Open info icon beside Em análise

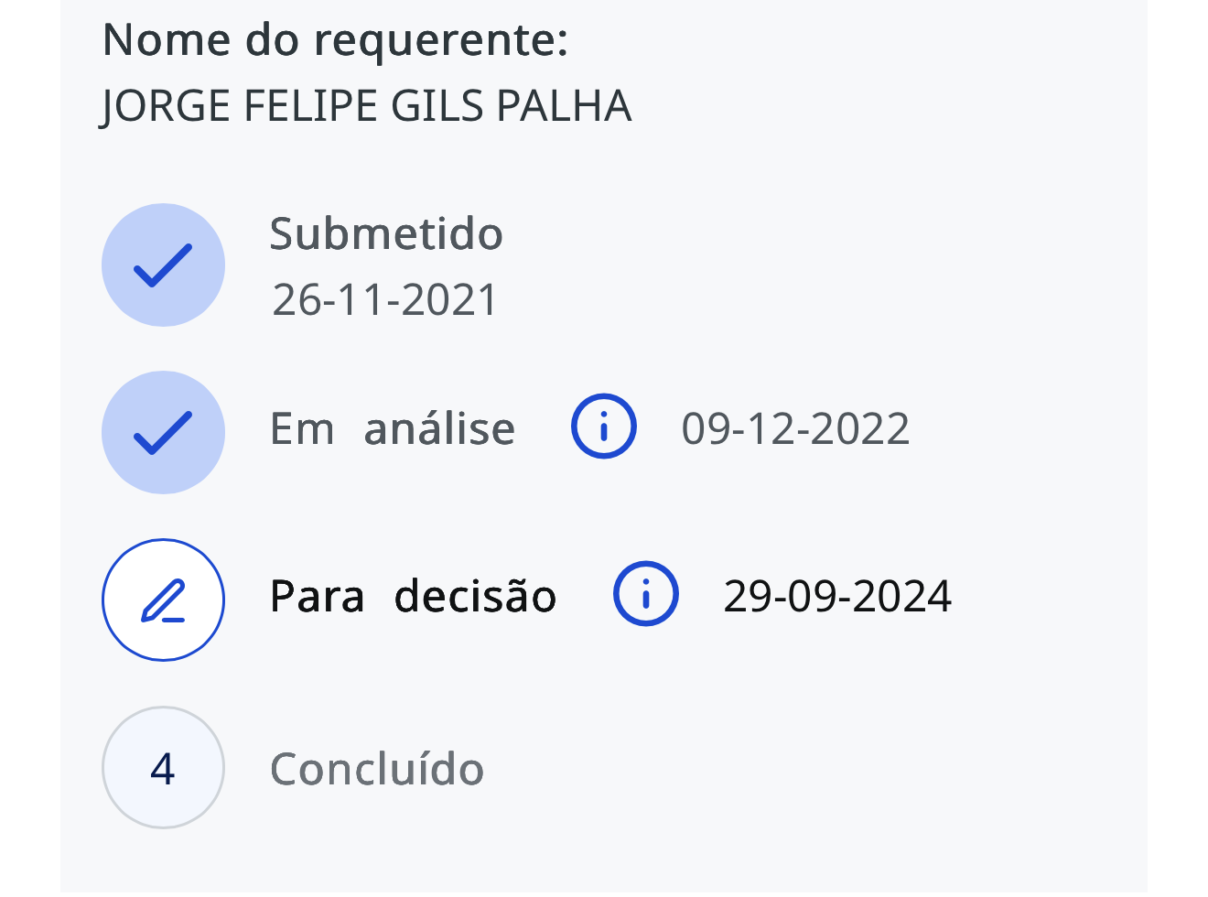pos(604,427)
